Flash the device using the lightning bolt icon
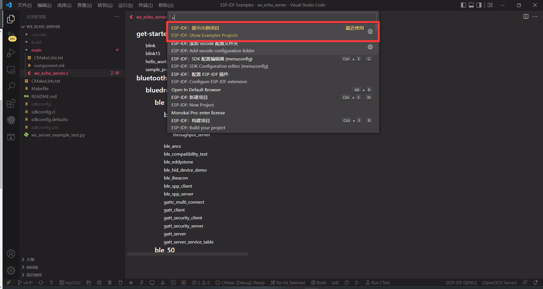This screenshot has width=543, height=289. click(x=142, y=283)
